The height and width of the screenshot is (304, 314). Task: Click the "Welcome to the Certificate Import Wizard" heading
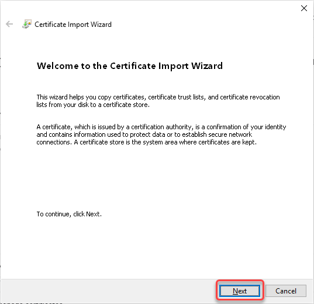click(x=130, y=66)
